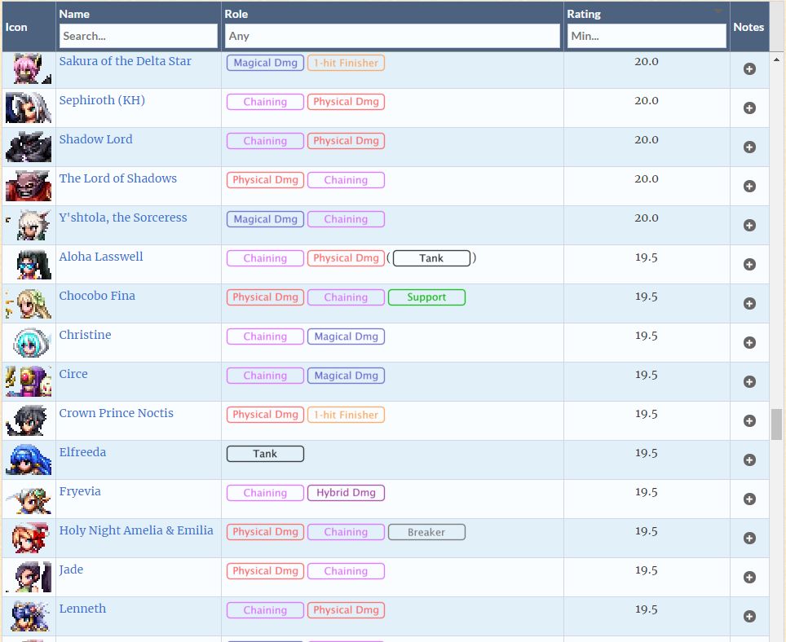This screenshot has height=642, width=786.
Task: Click Crown Prince Noctis sprite
Action: click(29, 420)
